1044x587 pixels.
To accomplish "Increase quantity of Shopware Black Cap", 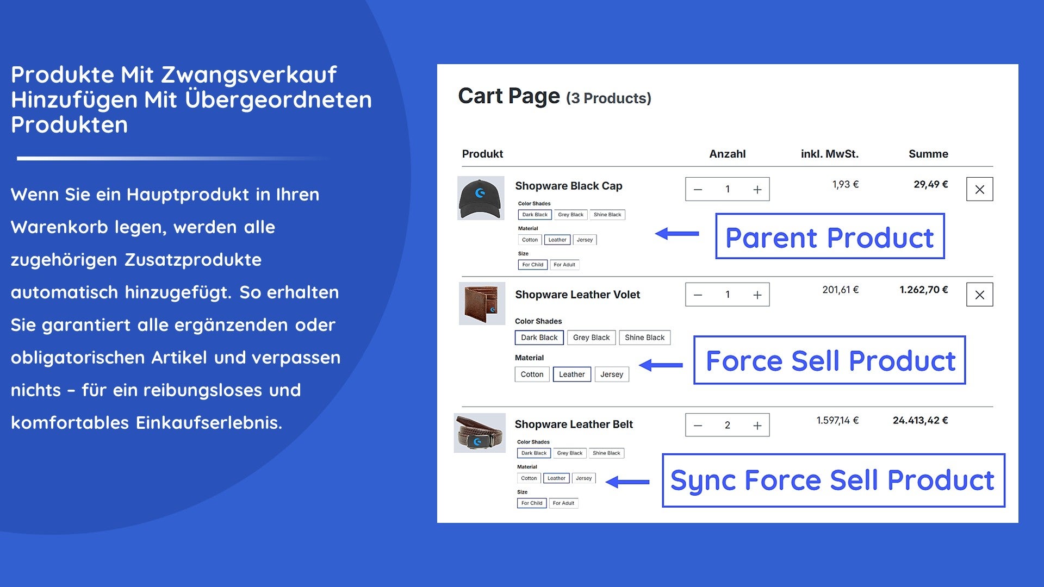I will pyautogui.click(x=757, y=190).
